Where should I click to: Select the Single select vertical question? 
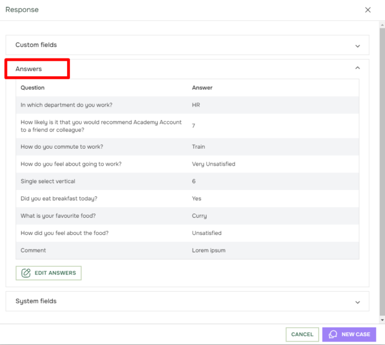(48, 181)
